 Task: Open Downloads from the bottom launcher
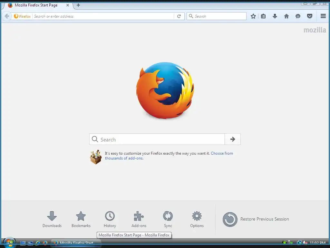click(x=52, y=219)
